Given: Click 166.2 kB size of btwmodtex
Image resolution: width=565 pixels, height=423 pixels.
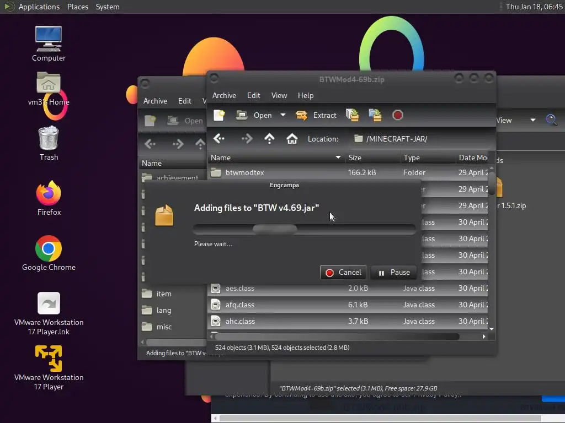Looking at the screenshot, I should click(362, 172).
